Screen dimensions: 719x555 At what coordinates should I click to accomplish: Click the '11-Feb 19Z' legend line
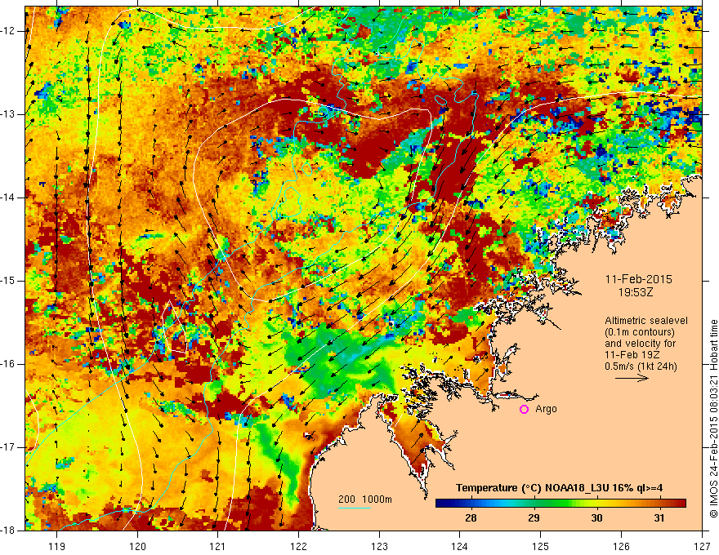630,355
